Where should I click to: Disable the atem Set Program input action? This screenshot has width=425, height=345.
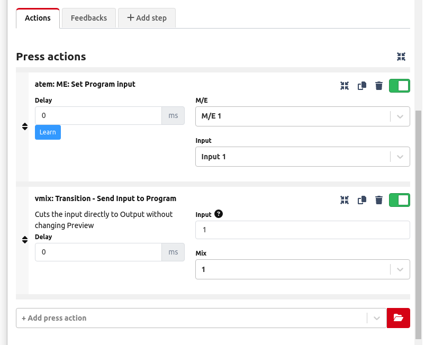(400, 85)
